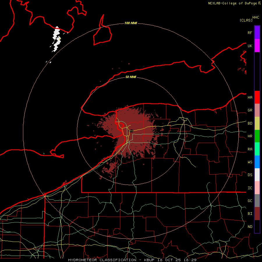Click the UK legend label
Screen dimensions: 262x262
point(250,46)
